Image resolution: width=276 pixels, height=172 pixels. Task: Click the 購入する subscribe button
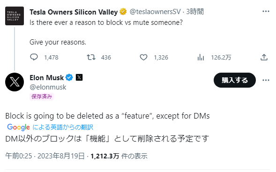[235, 80]
